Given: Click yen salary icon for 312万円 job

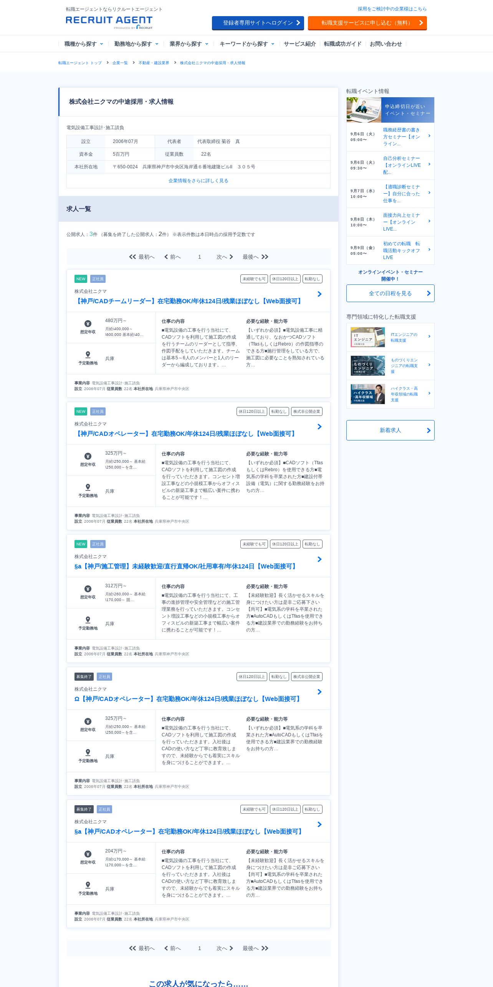Looking at the screenshot, I should point(88,589).
